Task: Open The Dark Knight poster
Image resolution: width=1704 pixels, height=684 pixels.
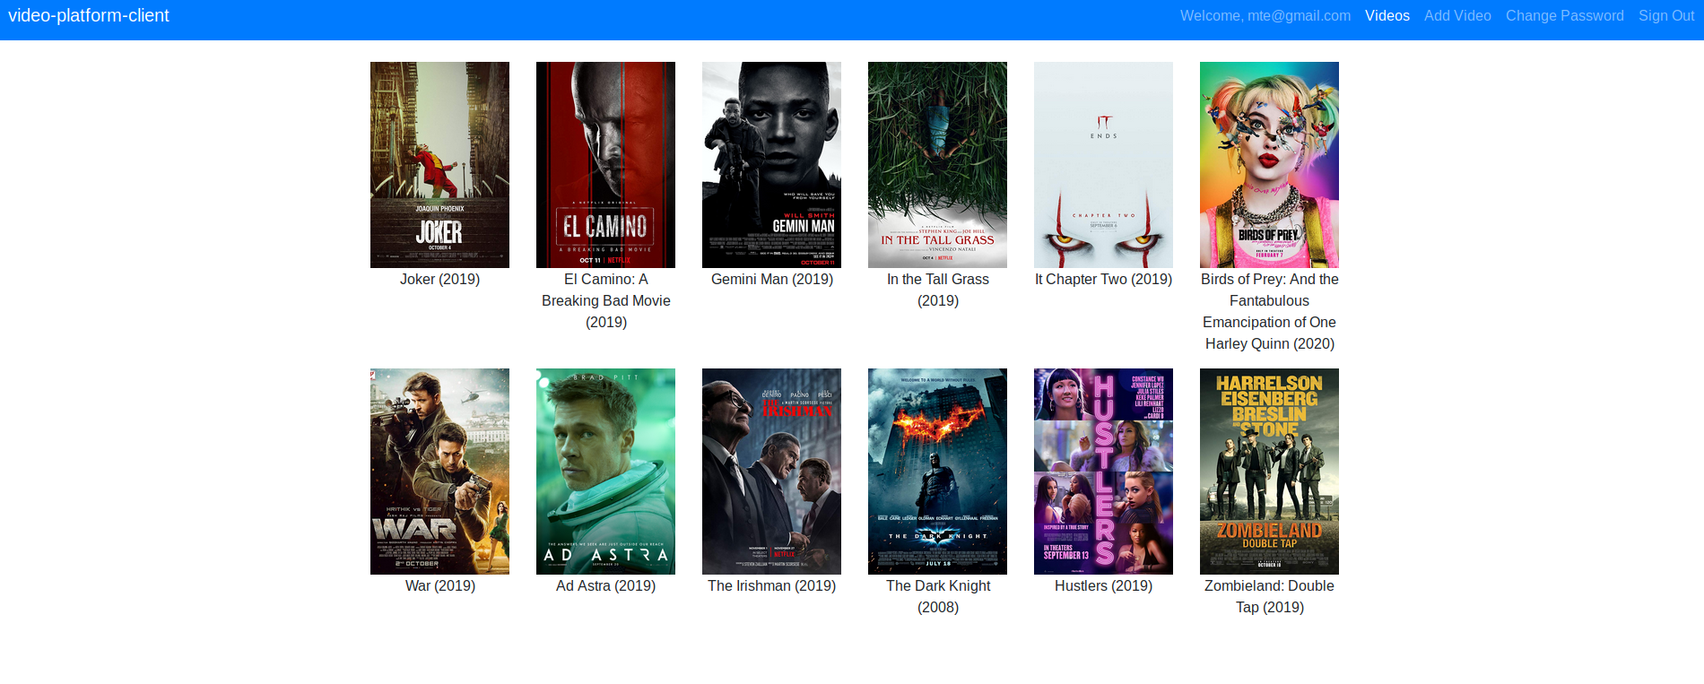Action: (x=937, y=472)
